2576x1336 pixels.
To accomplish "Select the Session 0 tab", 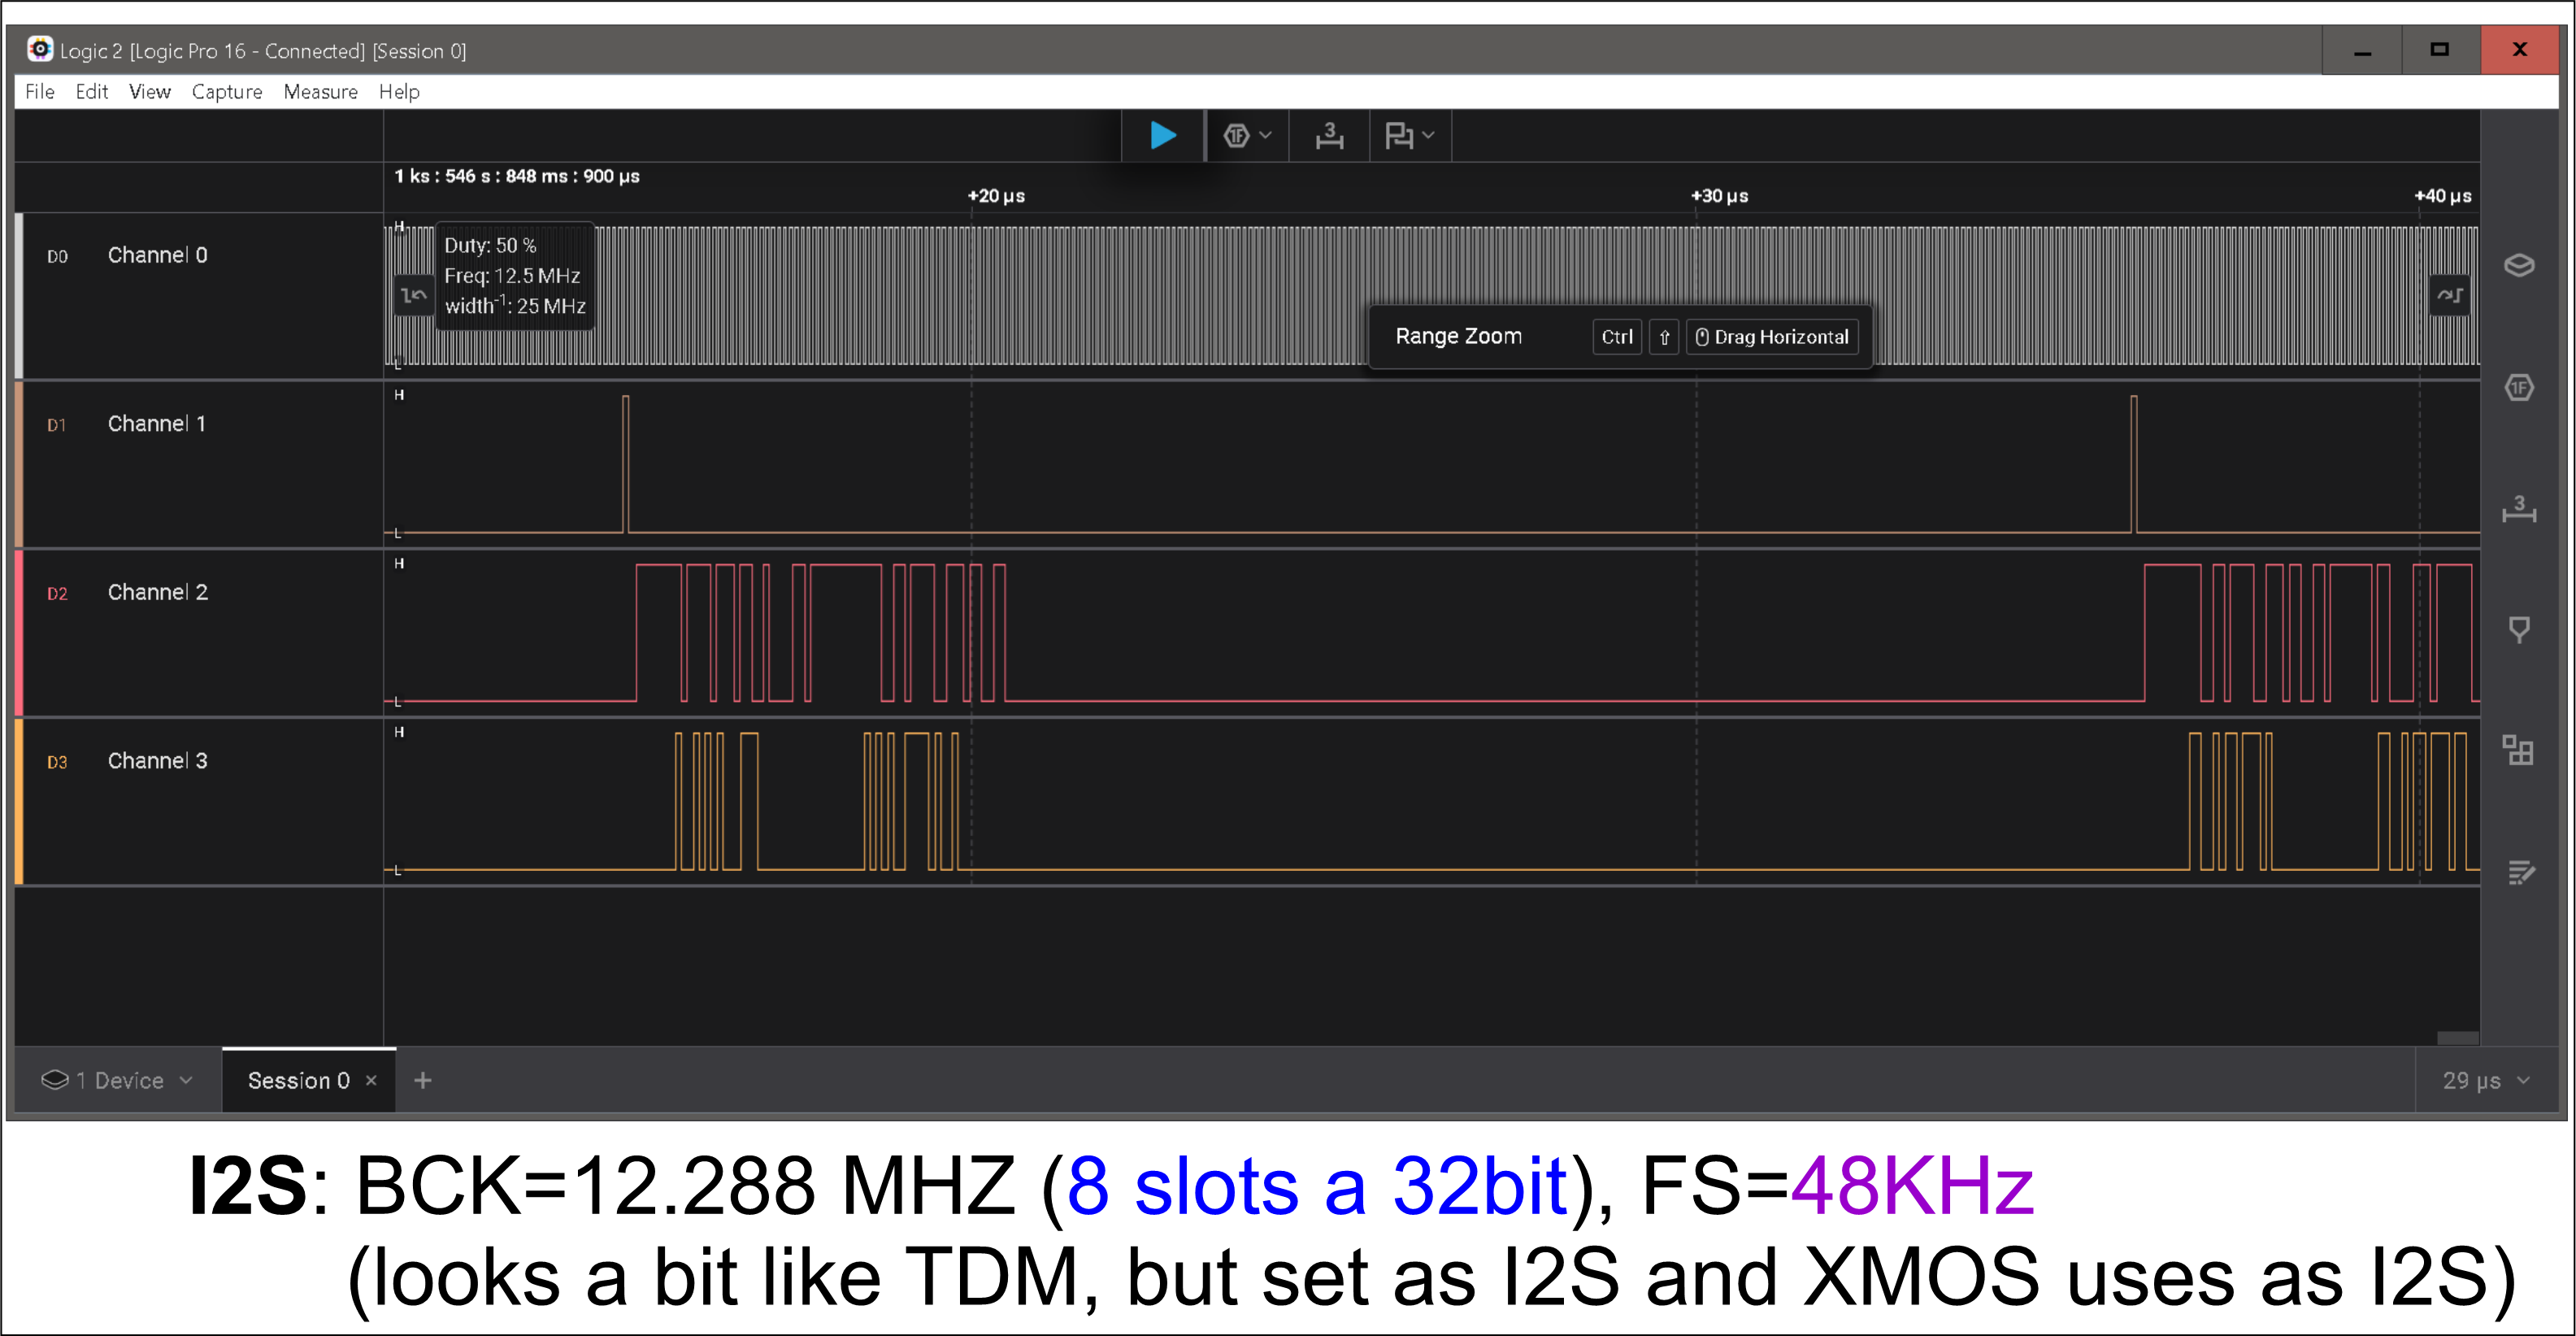I will pyautogui.click(x=298, y=1080).
